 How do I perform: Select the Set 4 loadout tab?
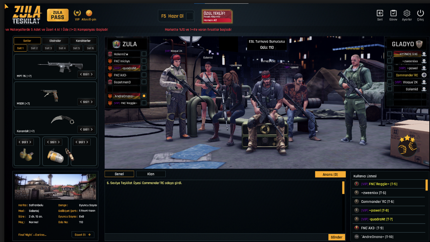[x=62, y=48]
